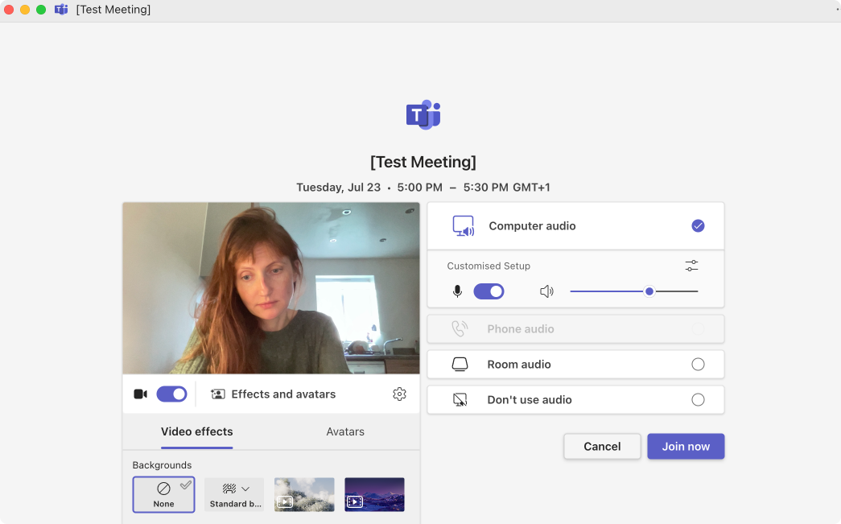Click the [Test Meeting] heading text
This screenshot has height=524, width=841.
tap(423, 162)
